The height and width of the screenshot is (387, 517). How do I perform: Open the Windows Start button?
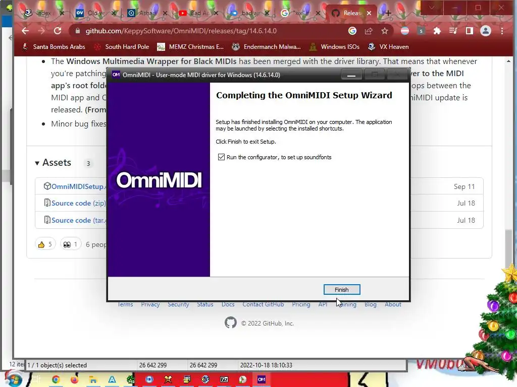coord(13,379)
